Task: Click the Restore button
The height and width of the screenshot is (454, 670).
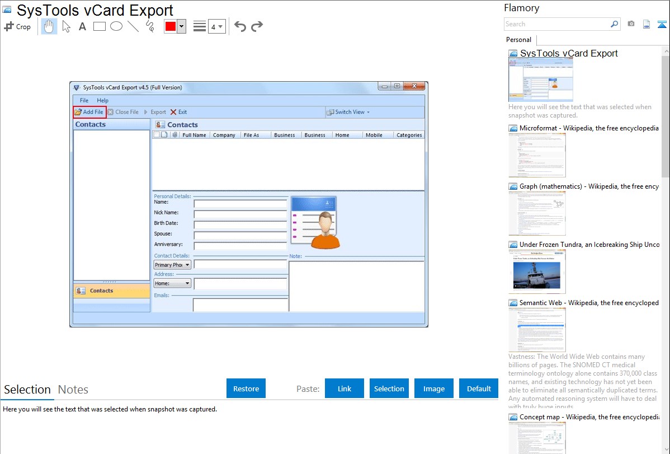Action: coord(246,389)
